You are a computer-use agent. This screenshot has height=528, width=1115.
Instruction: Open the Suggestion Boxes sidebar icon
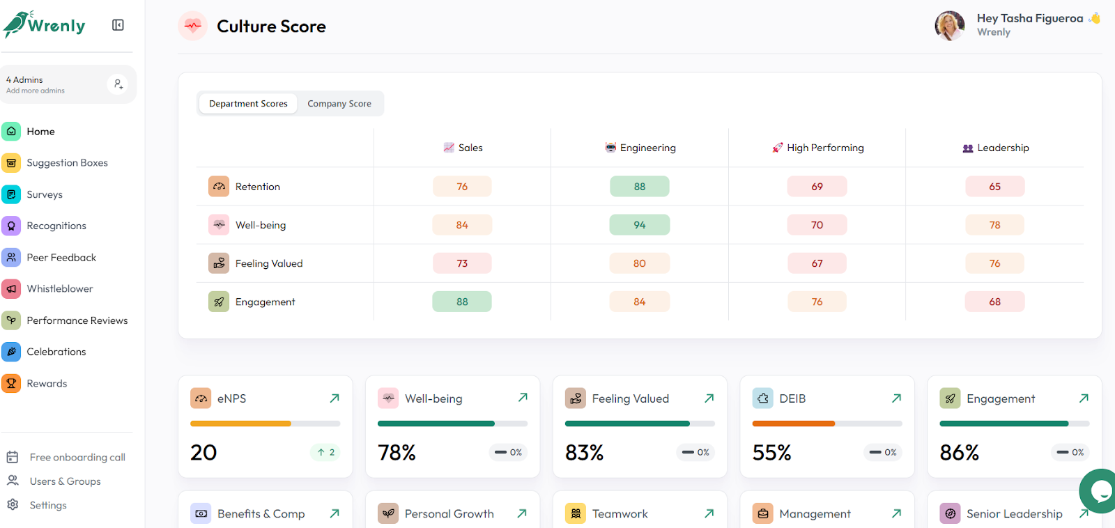(x=11, y=162)
